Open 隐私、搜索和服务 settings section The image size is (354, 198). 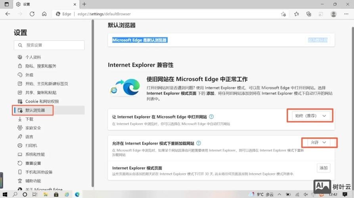[x=41, y=66]
